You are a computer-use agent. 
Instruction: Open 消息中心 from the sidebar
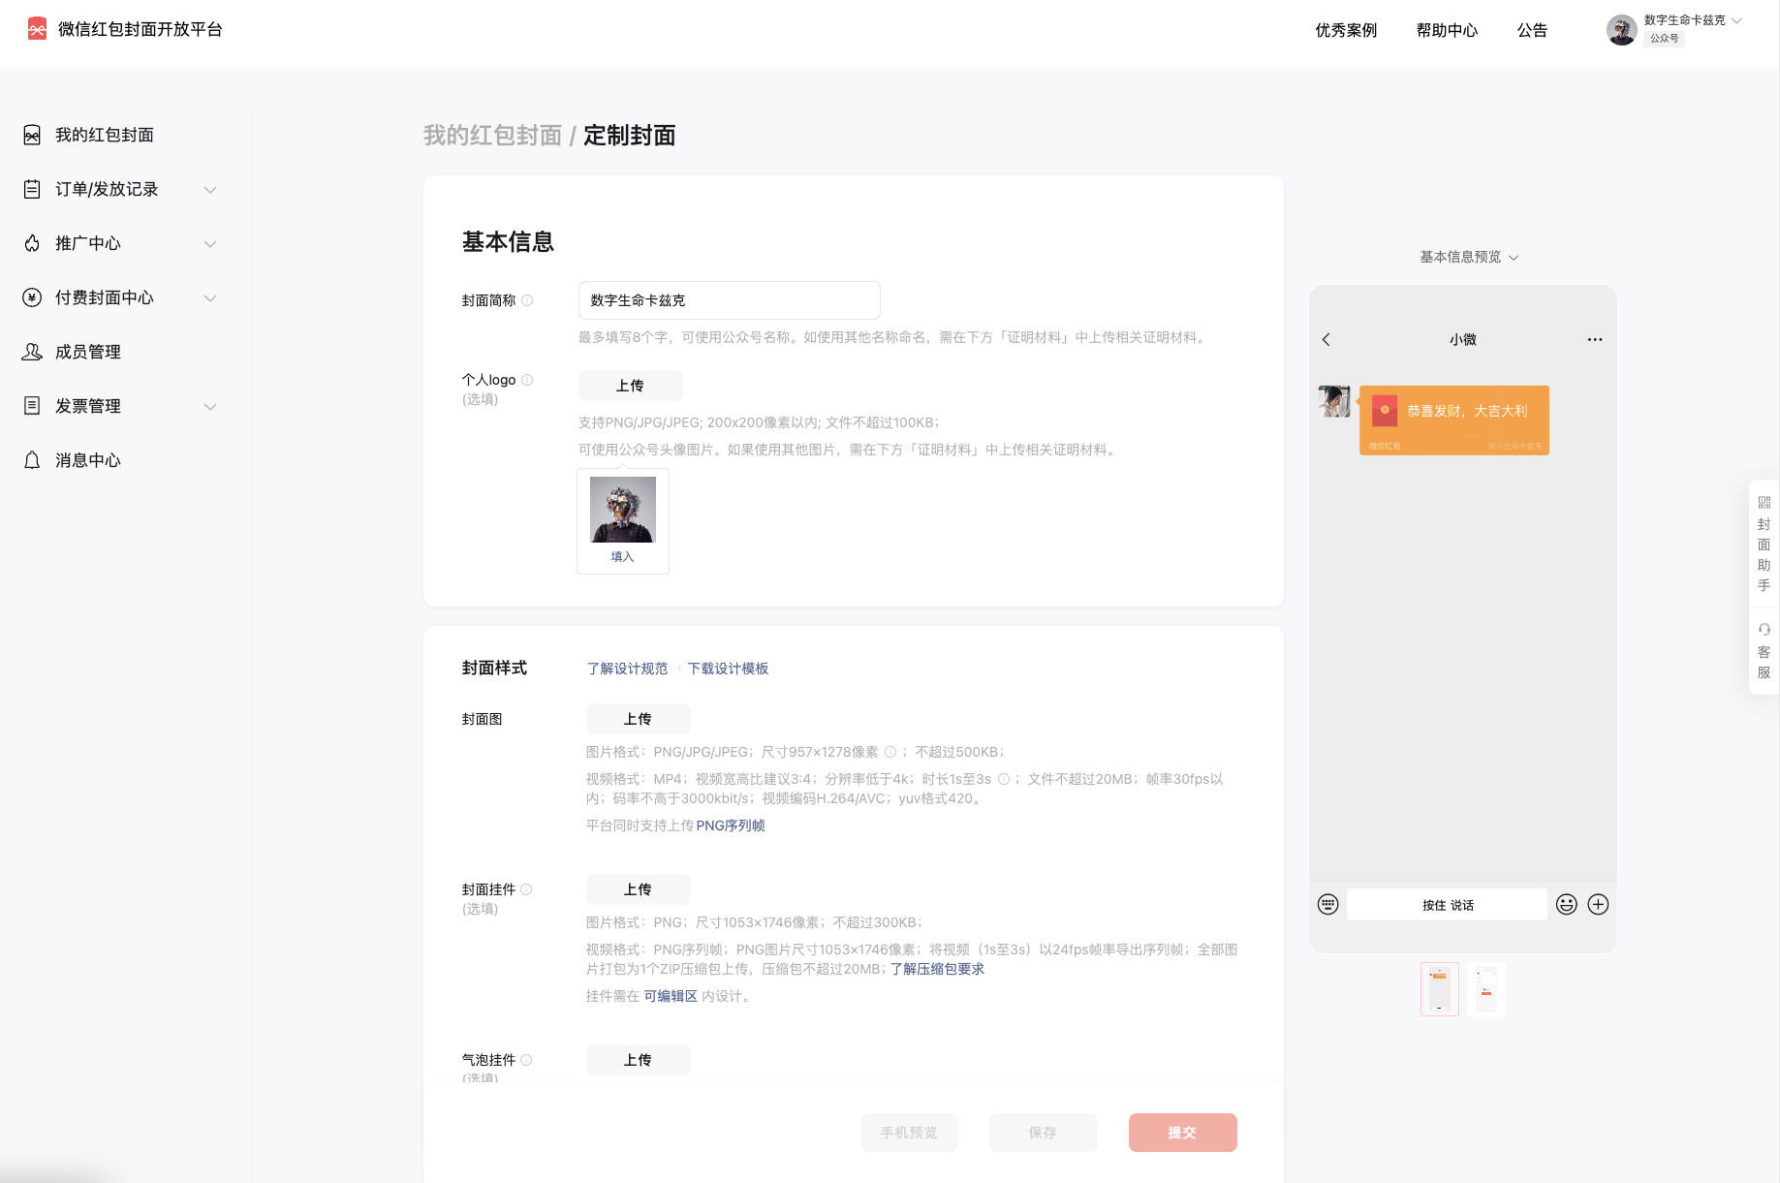point(88,460)
